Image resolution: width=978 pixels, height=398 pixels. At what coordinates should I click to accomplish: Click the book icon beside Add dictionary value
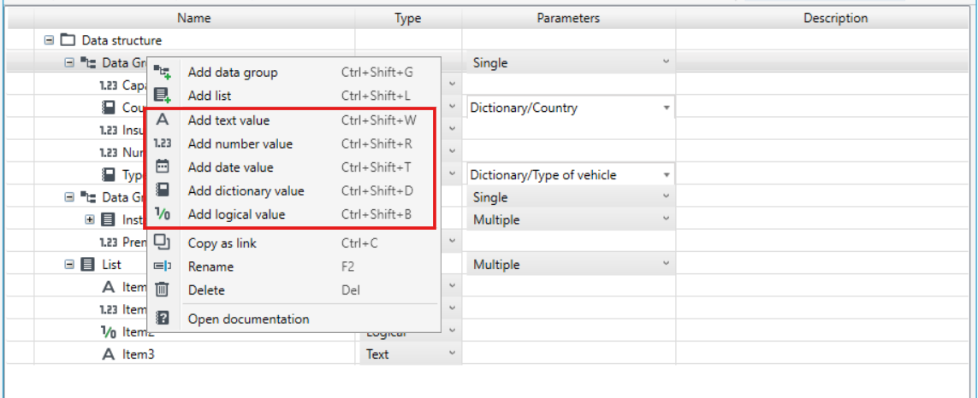(x=163, y=190)
